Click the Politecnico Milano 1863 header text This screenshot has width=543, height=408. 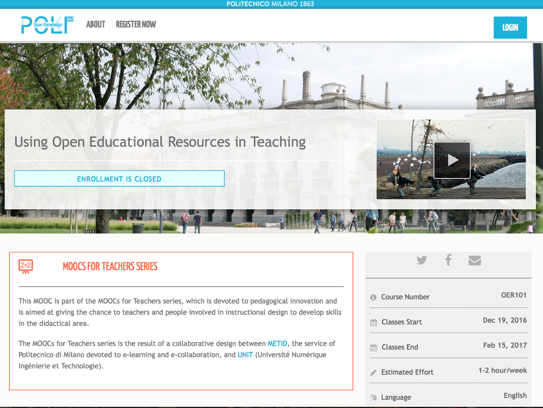pyautogui.click(x=270, y=4)
